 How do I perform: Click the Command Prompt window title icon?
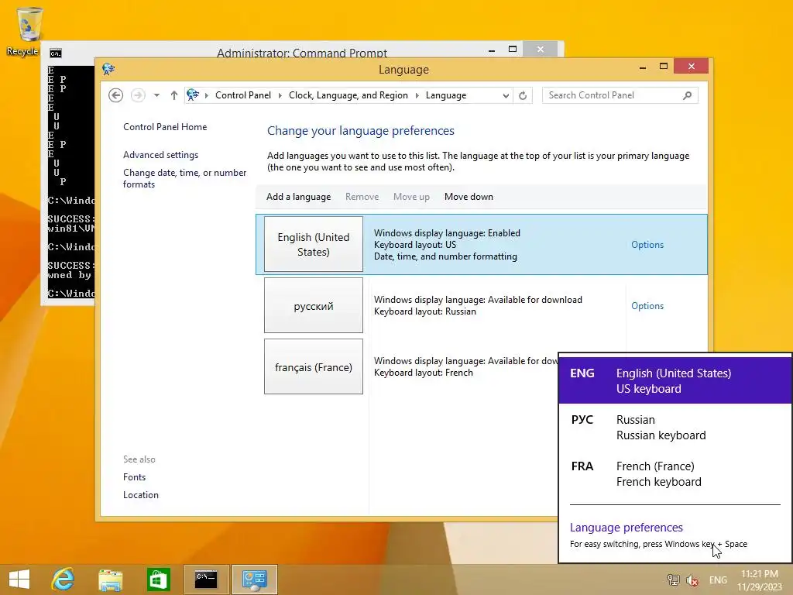(56, 53)
